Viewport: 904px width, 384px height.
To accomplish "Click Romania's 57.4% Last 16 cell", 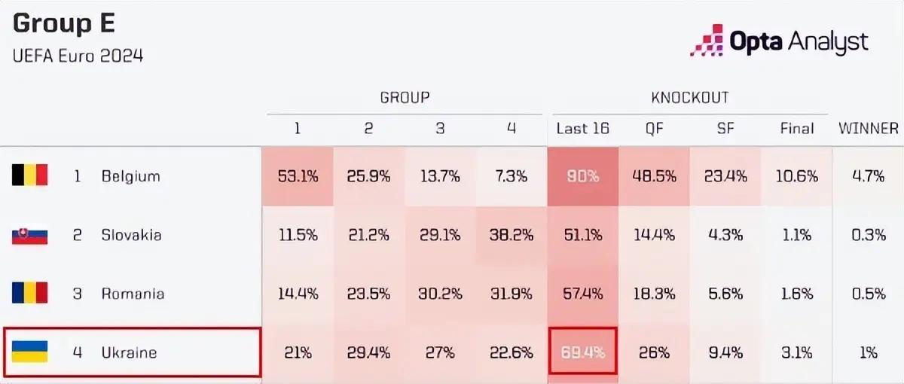I will click(582, 294).
